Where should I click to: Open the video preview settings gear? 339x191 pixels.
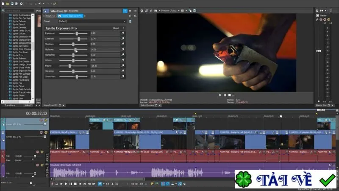click(142, 11)
